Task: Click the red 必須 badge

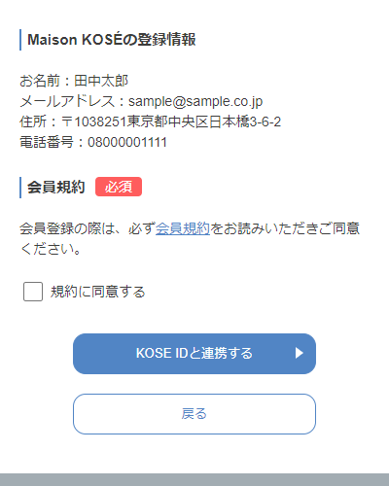Action: click(x=119, y=187)
